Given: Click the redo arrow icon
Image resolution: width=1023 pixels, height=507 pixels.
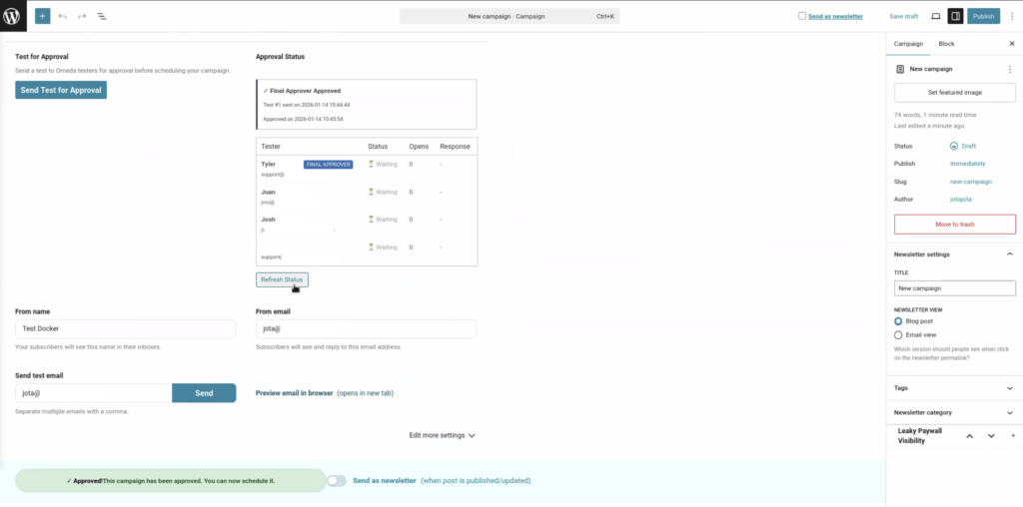Looking at the screenshot, I should (82, 16).
